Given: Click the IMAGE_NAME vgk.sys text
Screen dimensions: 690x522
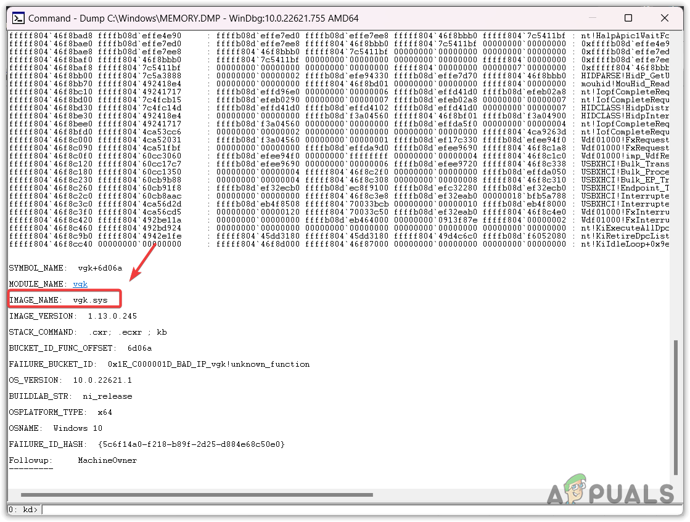Looking at the screenshot, I should tap(58, 300).
